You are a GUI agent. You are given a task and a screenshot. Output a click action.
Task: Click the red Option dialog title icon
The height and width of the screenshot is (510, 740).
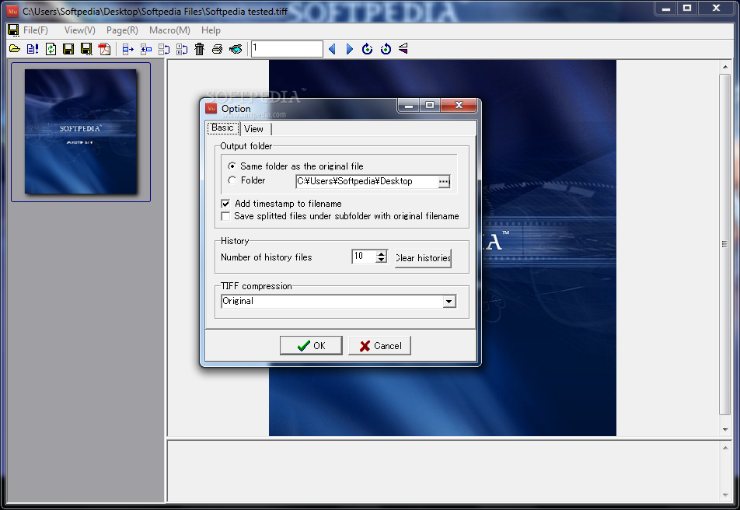tap(211, 109)
